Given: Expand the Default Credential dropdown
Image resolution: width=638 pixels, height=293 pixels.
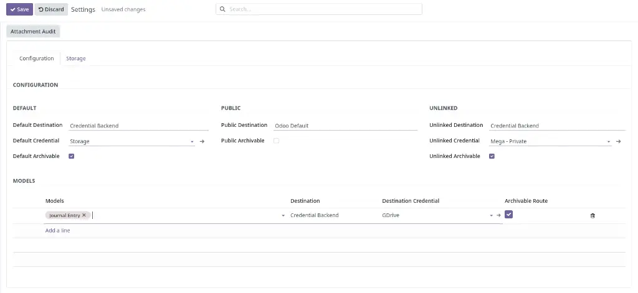Looking at the screenshot, I should point(192,142).
